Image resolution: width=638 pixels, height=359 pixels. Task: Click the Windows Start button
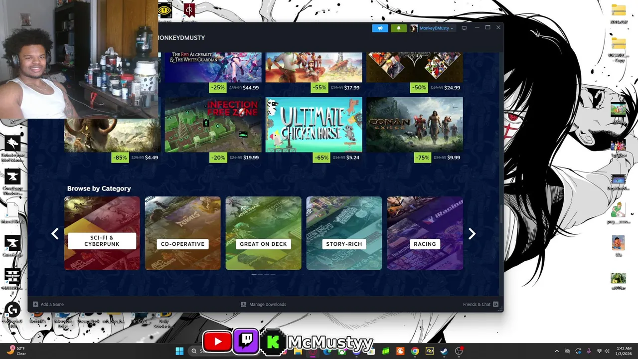pos(179,351)
